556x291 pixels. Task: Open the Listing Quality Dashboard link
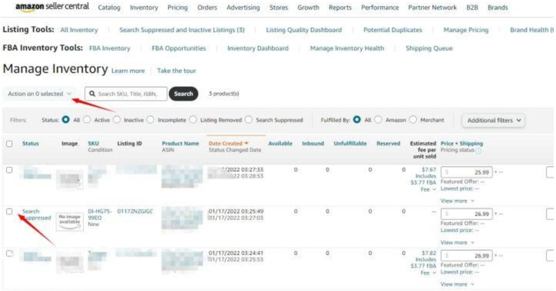coord(304,30)
